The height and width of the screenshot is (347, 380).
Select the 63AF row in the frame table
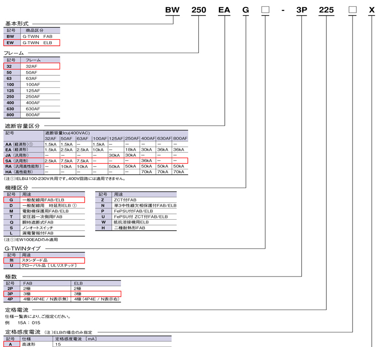[32, 78]
